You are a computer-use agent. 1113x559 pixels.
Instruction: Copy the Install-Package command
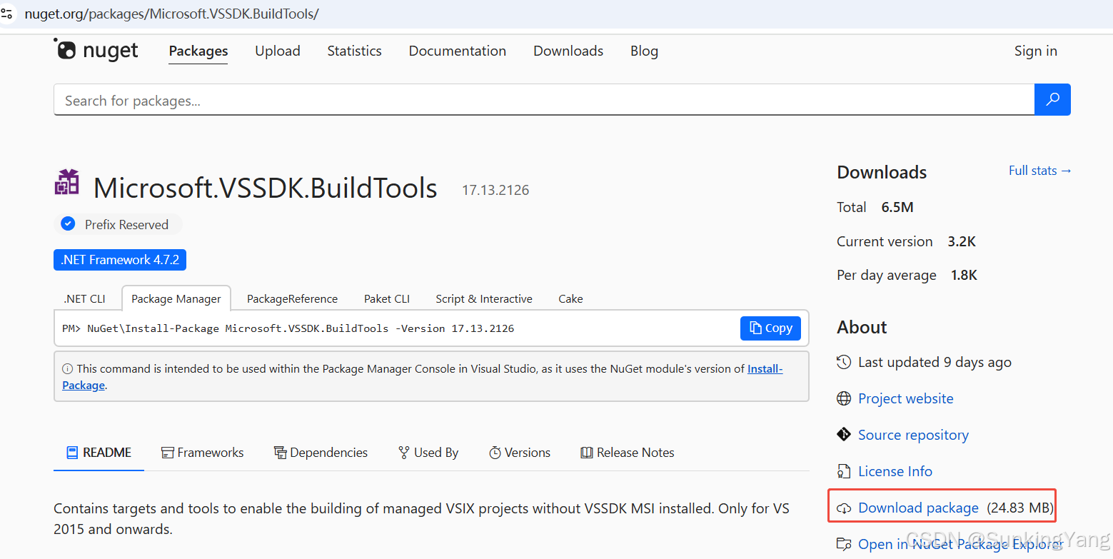tap(770, 328)
